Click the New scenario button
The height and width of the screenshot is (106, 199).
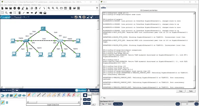(85, 100)
